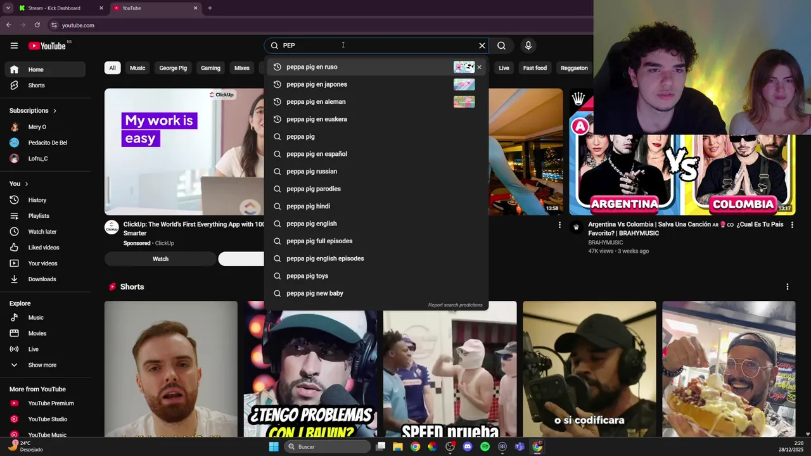The height and width of the screenshot is (456, 811).
Task: Open the browser tab list dropdown
Action: [x=8, y=8]
